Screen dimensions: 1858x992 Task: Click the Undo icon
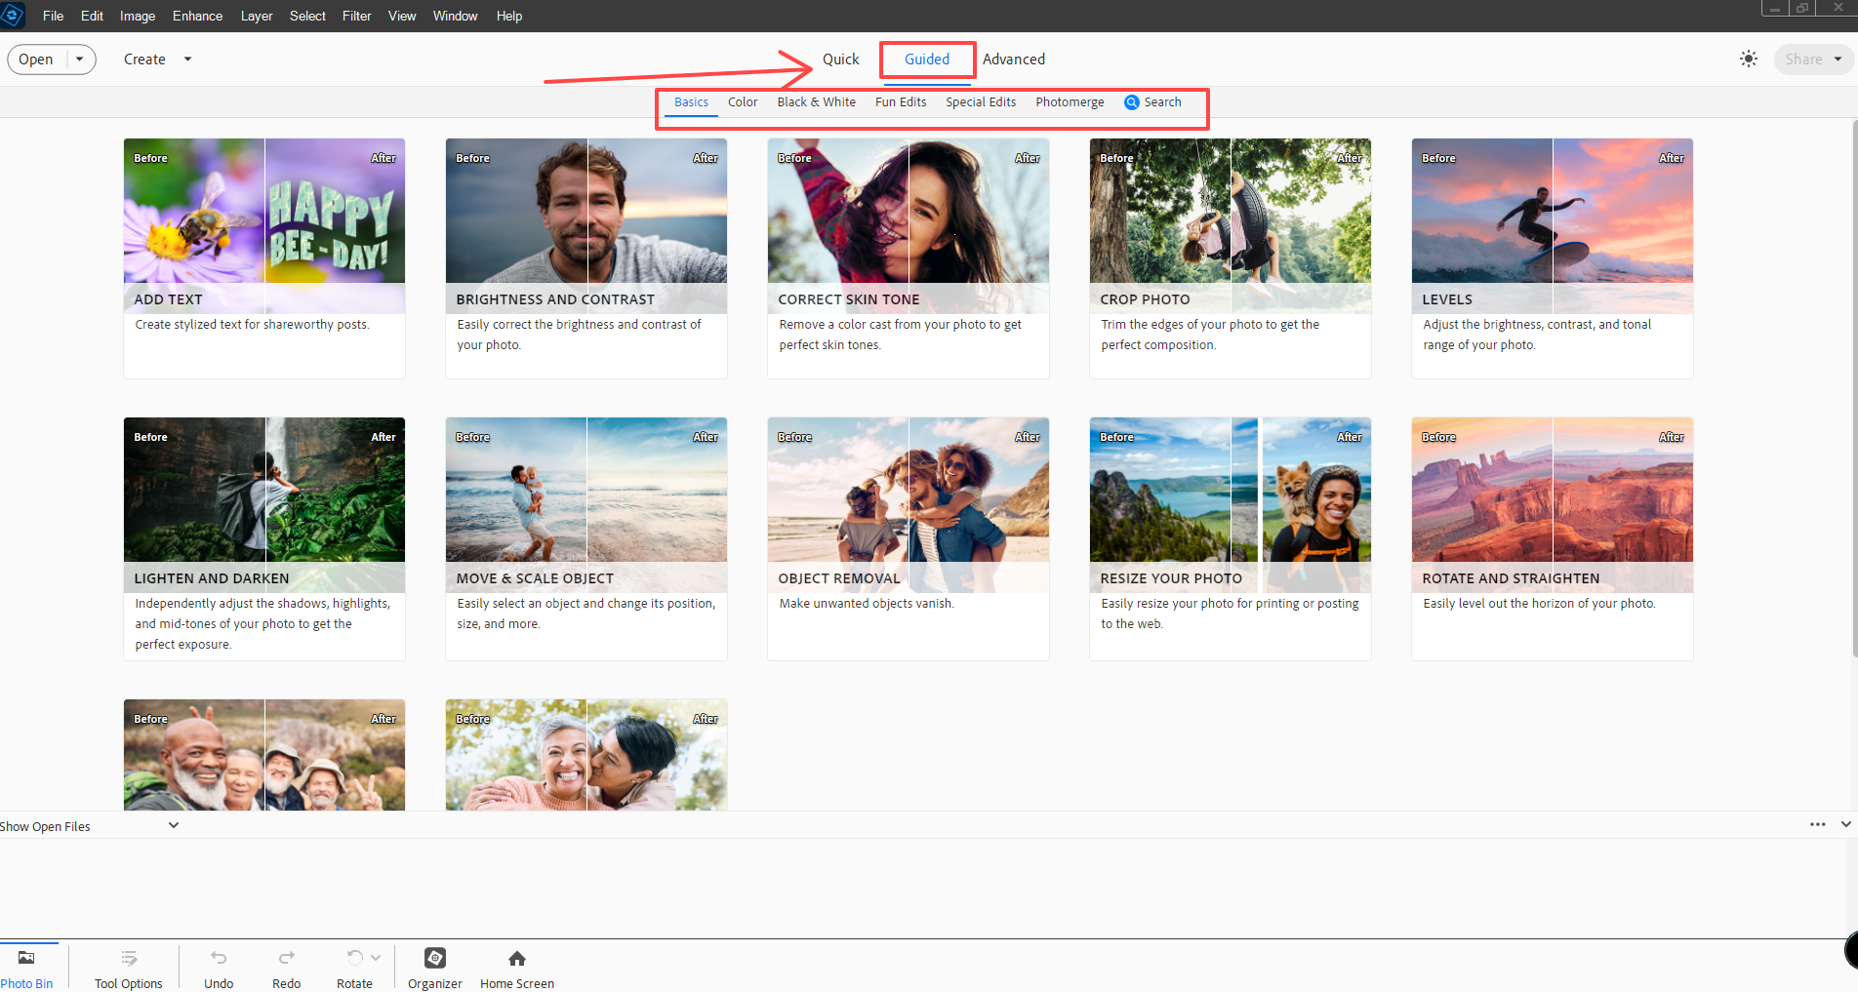218,958
